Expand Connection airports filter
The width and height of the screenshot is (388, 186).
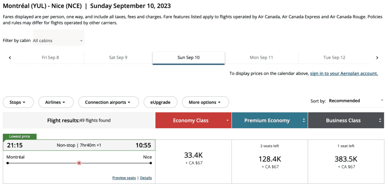tap(108, 102)
